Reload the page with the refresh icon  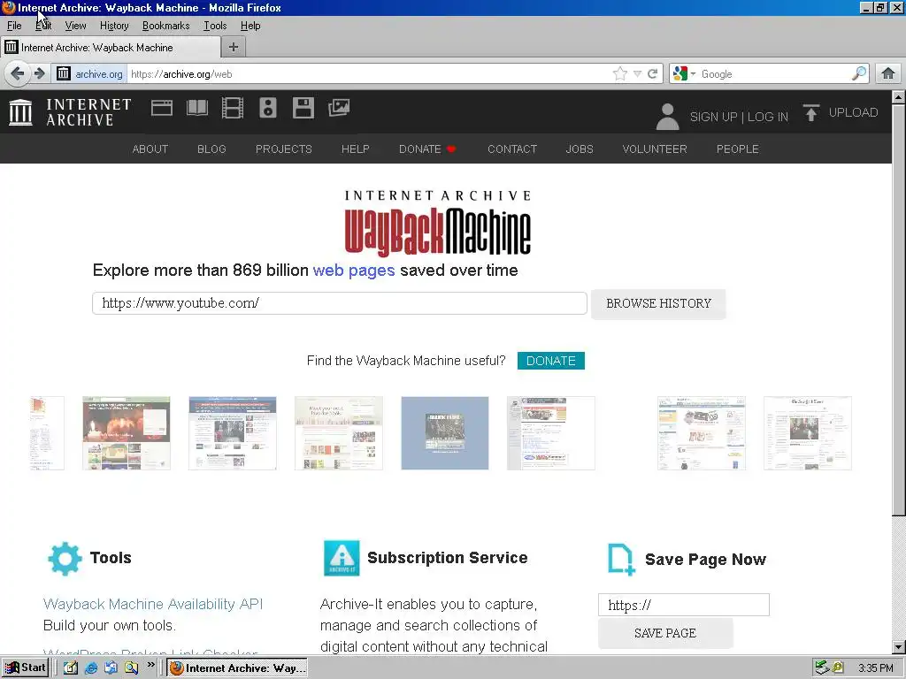point(653,74)
